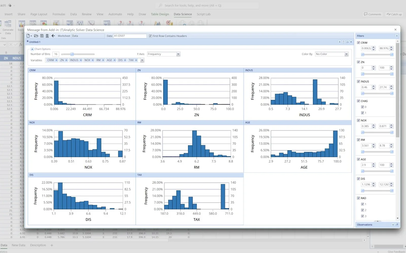Open the Y Axis Frequency dropdown
This screenshot has height=253, width=406.
tap(178, 54)
